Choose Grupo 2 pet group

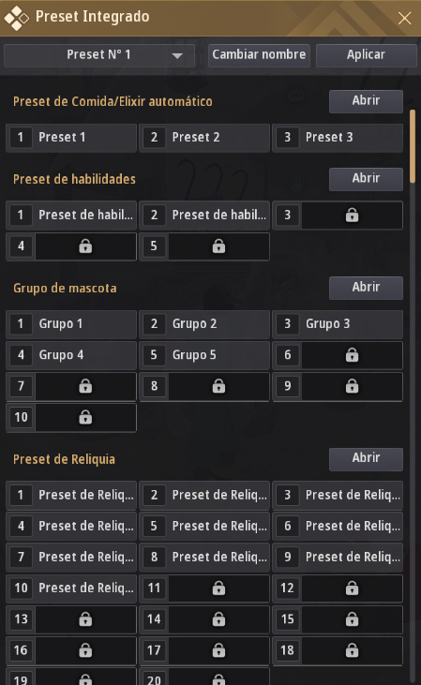click(x=204, y=324)
